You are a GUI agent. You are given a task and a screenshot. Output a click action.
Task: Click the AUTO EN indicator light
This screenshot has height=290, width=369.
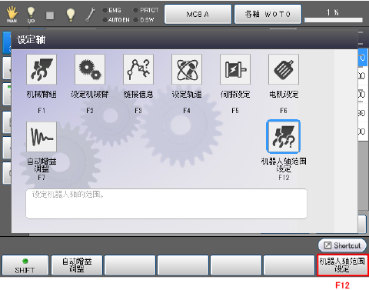click(105, 20)
